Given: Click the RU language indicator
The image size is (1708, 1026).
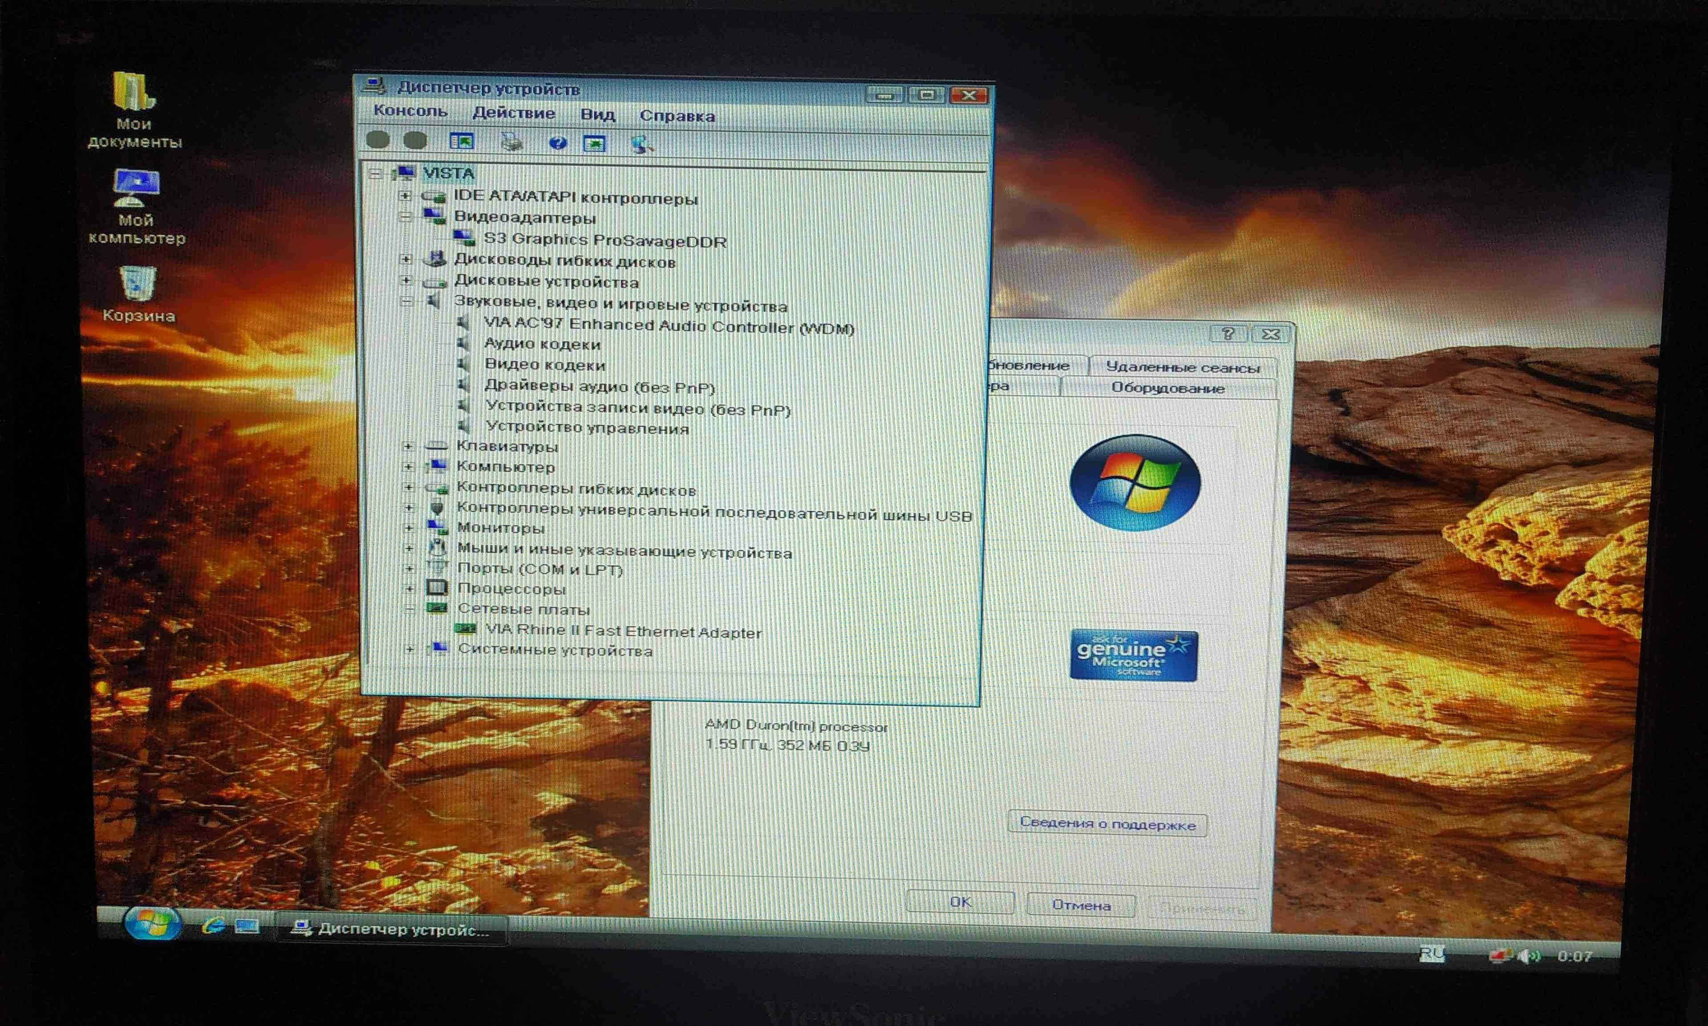Looking at the screenshot, I should (x=1432, y=954).
